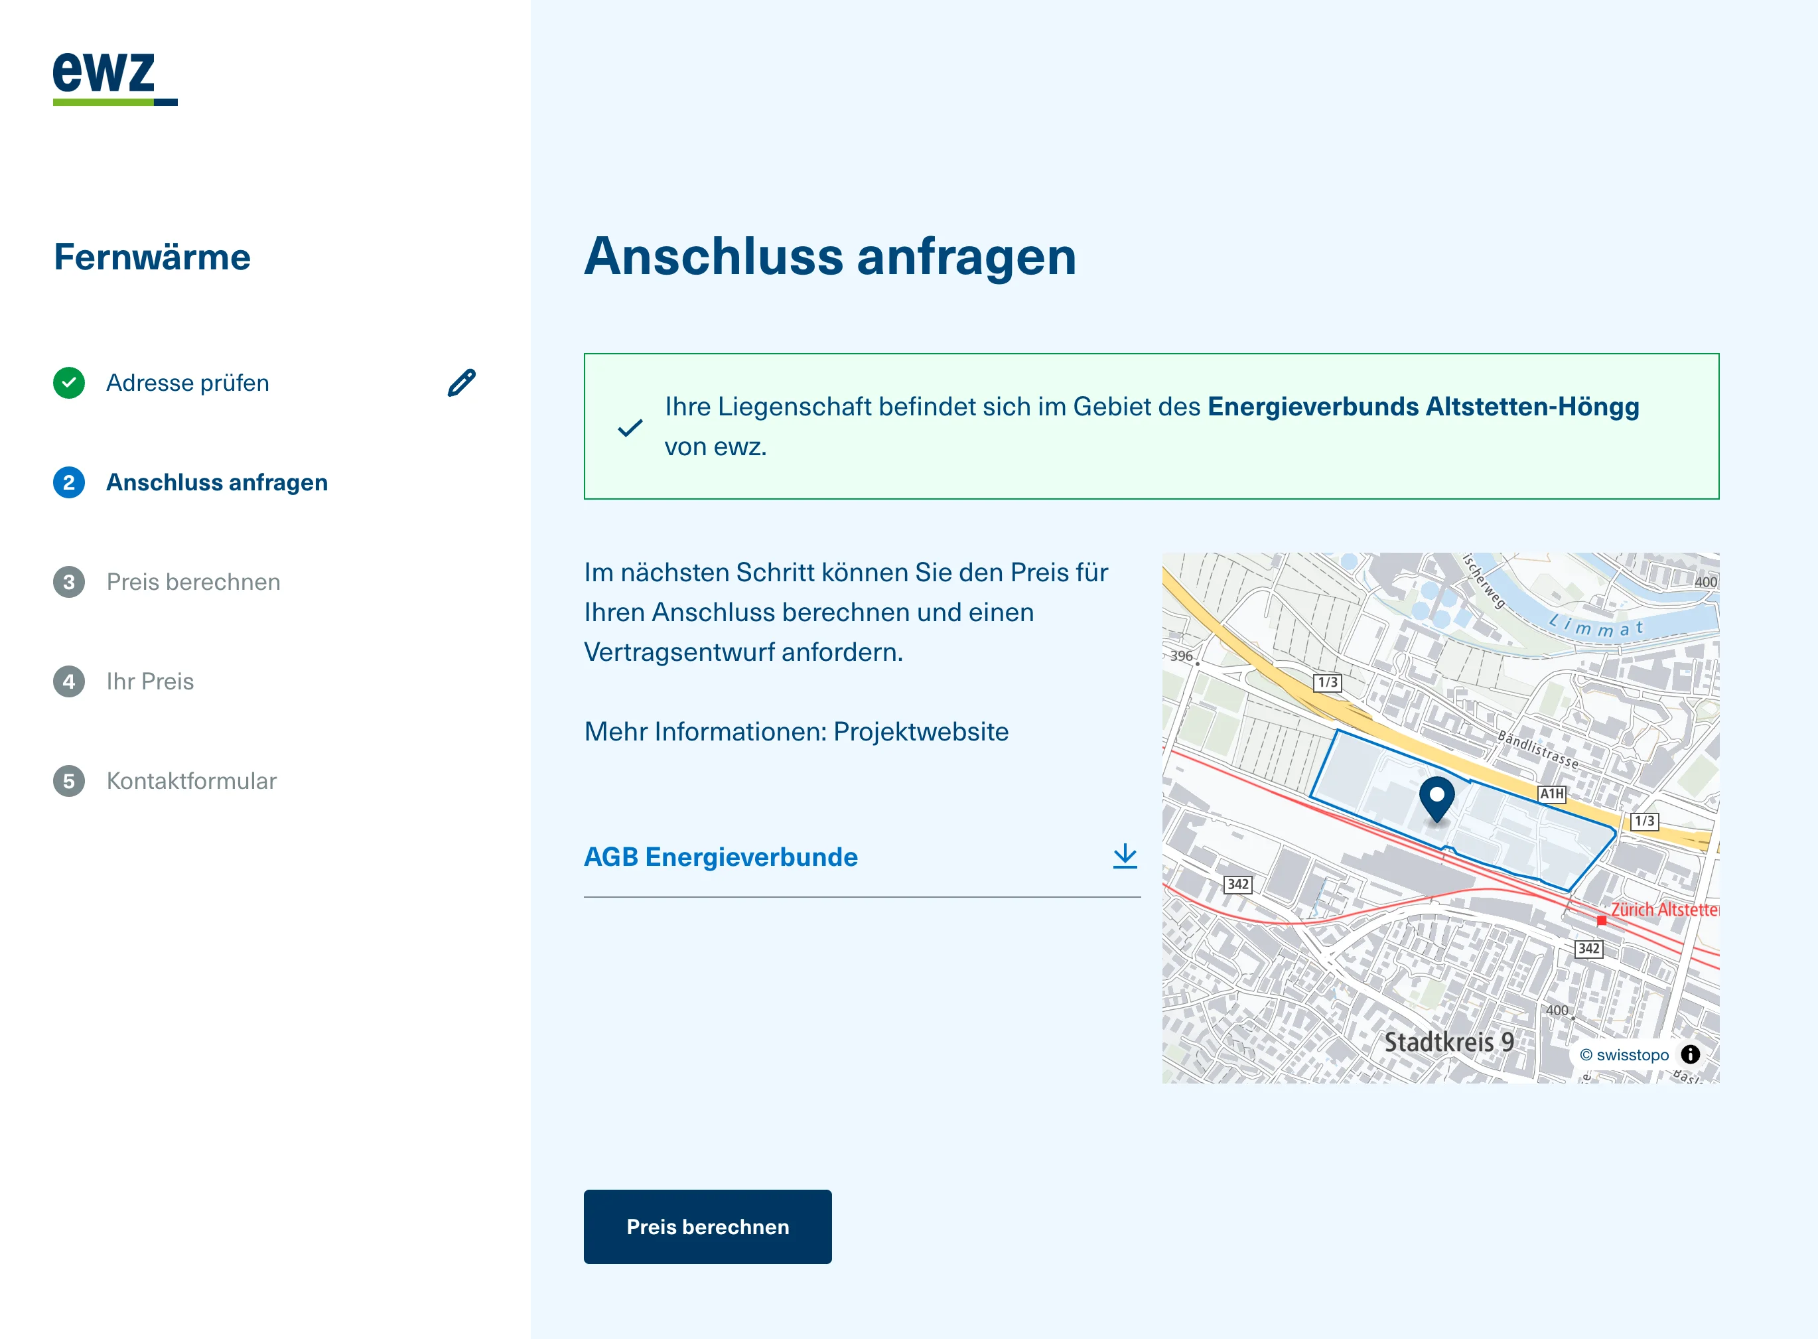Open the Projektwebsite link
The width and height of the screenshot is (1818, 1339).
[921, 732]
